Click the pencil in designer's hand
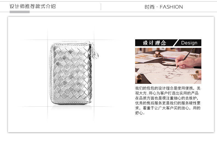This screenshot has width=217, height=141. click(x=185, y=59)
